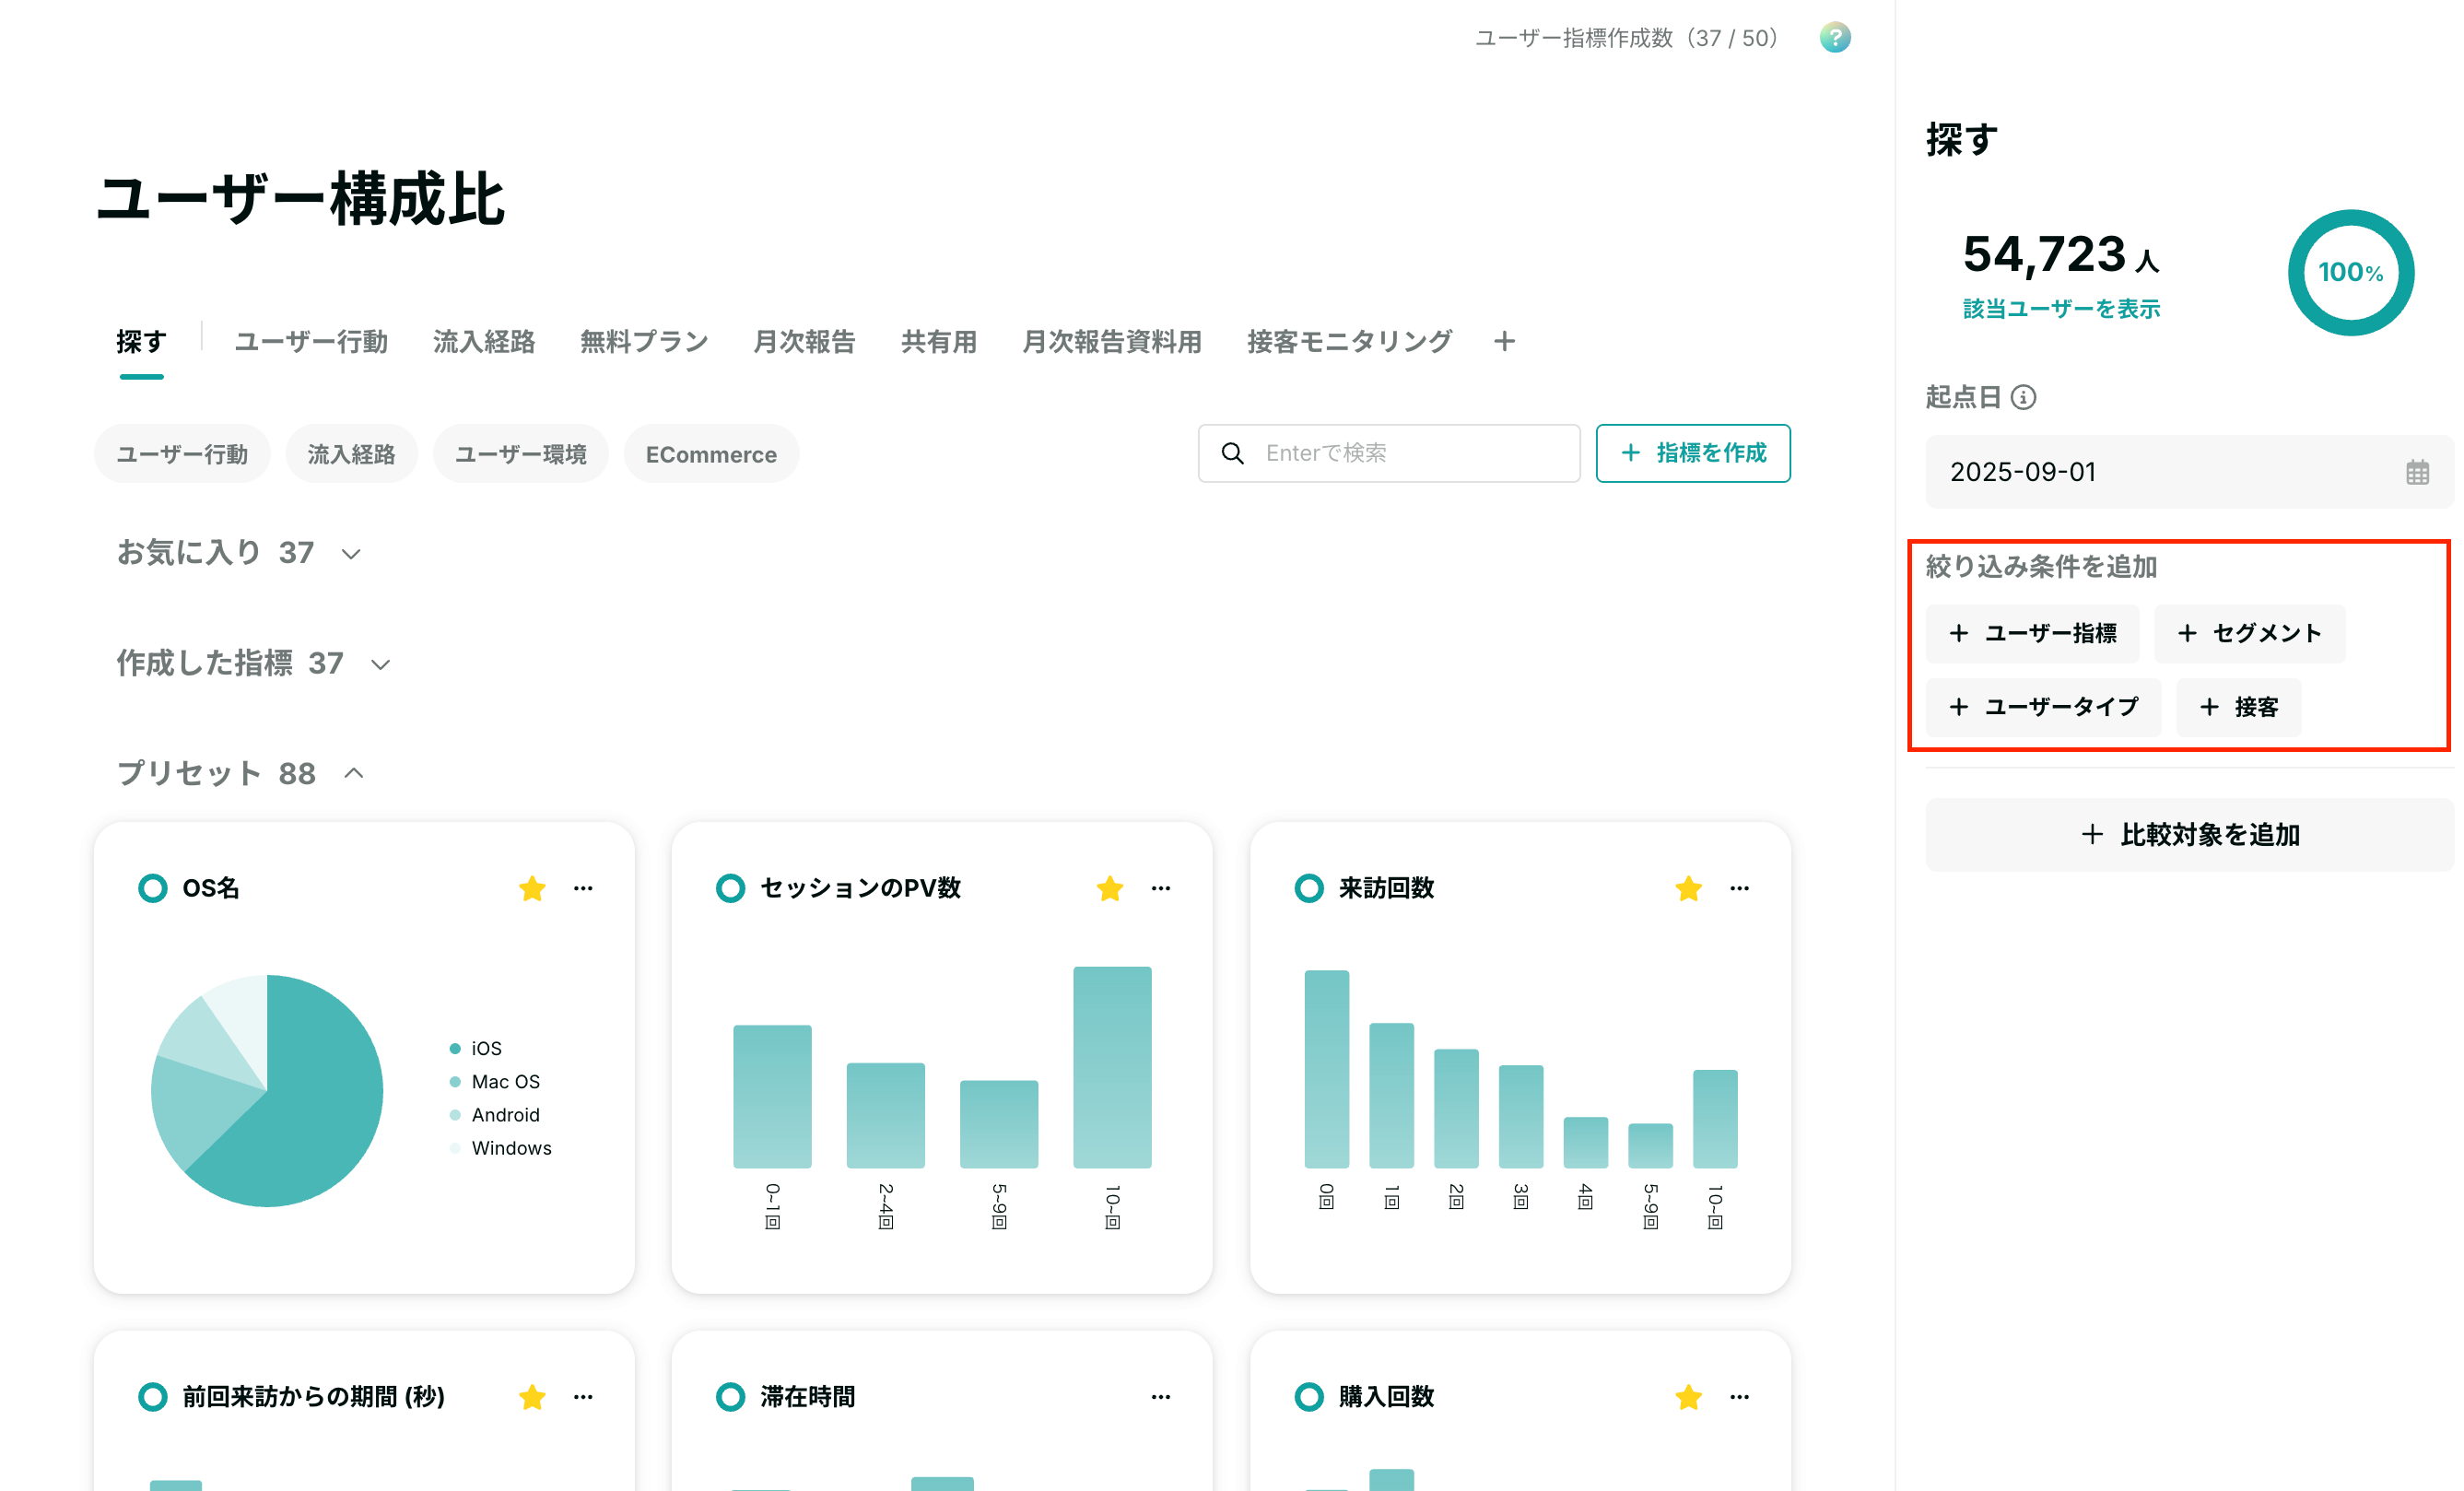Expand the 作成した指標 37 section
Viewport: 2464px width, 1491px height.
coord(253,663)
